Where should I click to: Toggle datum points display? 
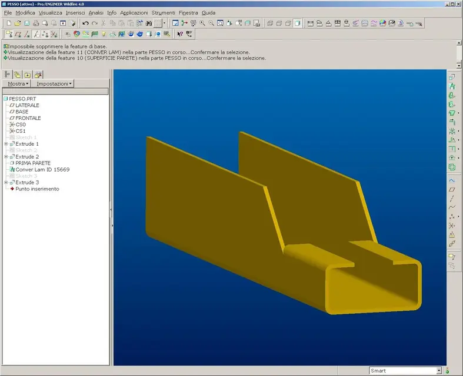[x=45, y=34]
